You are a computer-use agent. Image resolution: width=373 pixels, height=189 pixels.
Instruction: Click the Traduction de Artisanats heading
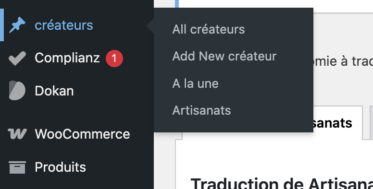coord(282,183)
